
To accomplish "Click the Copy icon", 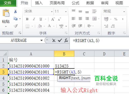I will (15, 19).
